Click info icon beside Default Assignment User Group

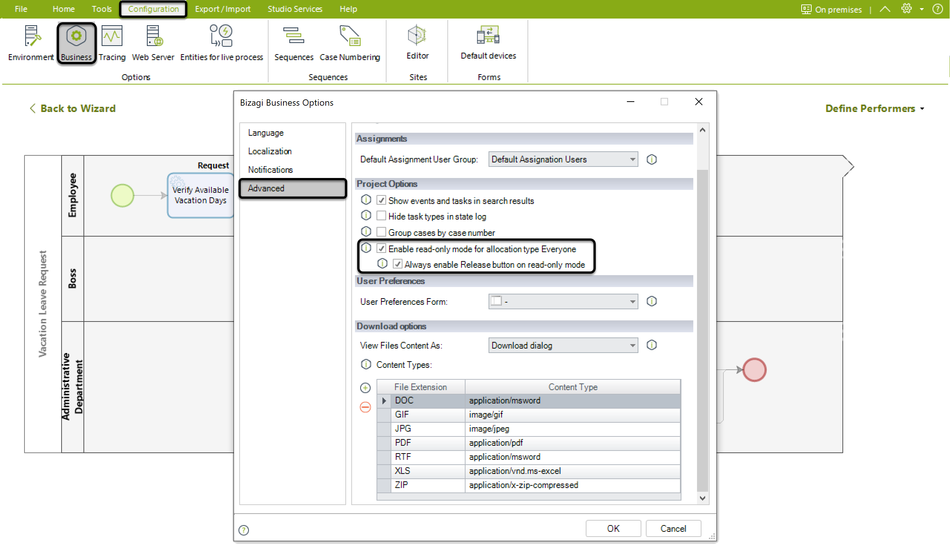[x=651, y=159]
